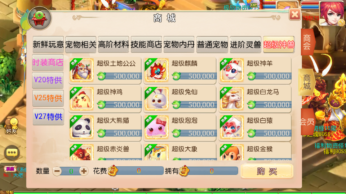Pick the 超级泡泡 pink blob icon

point(156,127)
